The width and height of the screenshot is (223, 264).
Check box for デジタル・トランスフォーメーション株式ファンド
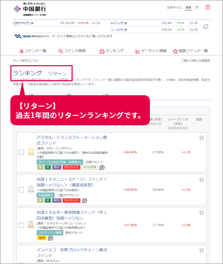(21, 152)
